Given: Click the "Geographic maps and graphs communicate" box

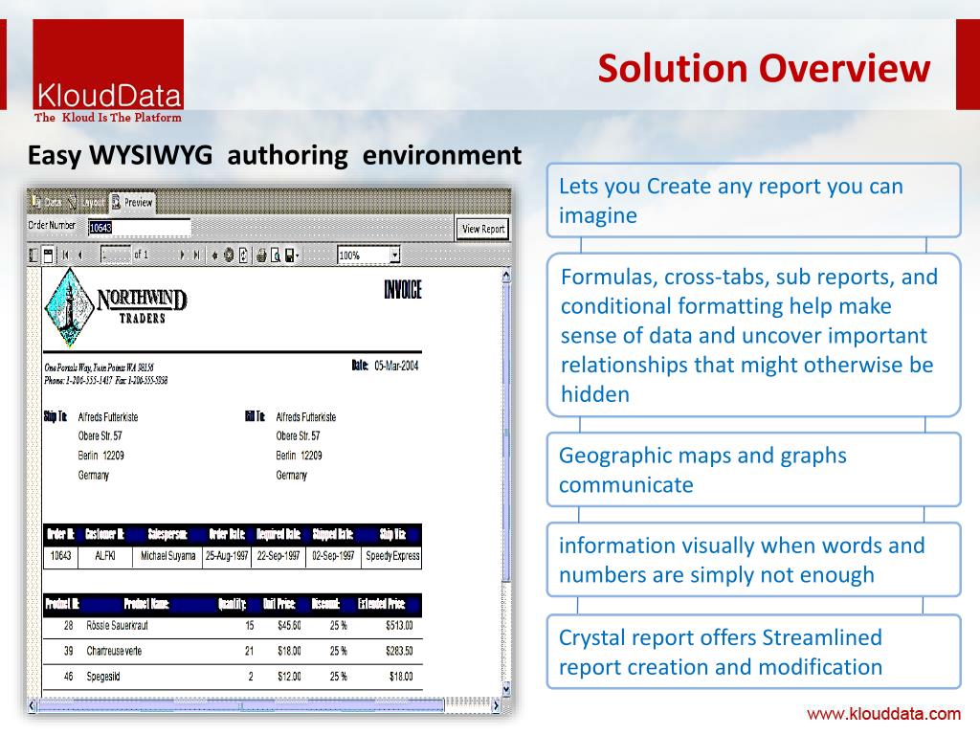Looking at the screenshot, I should click(753, 469).
